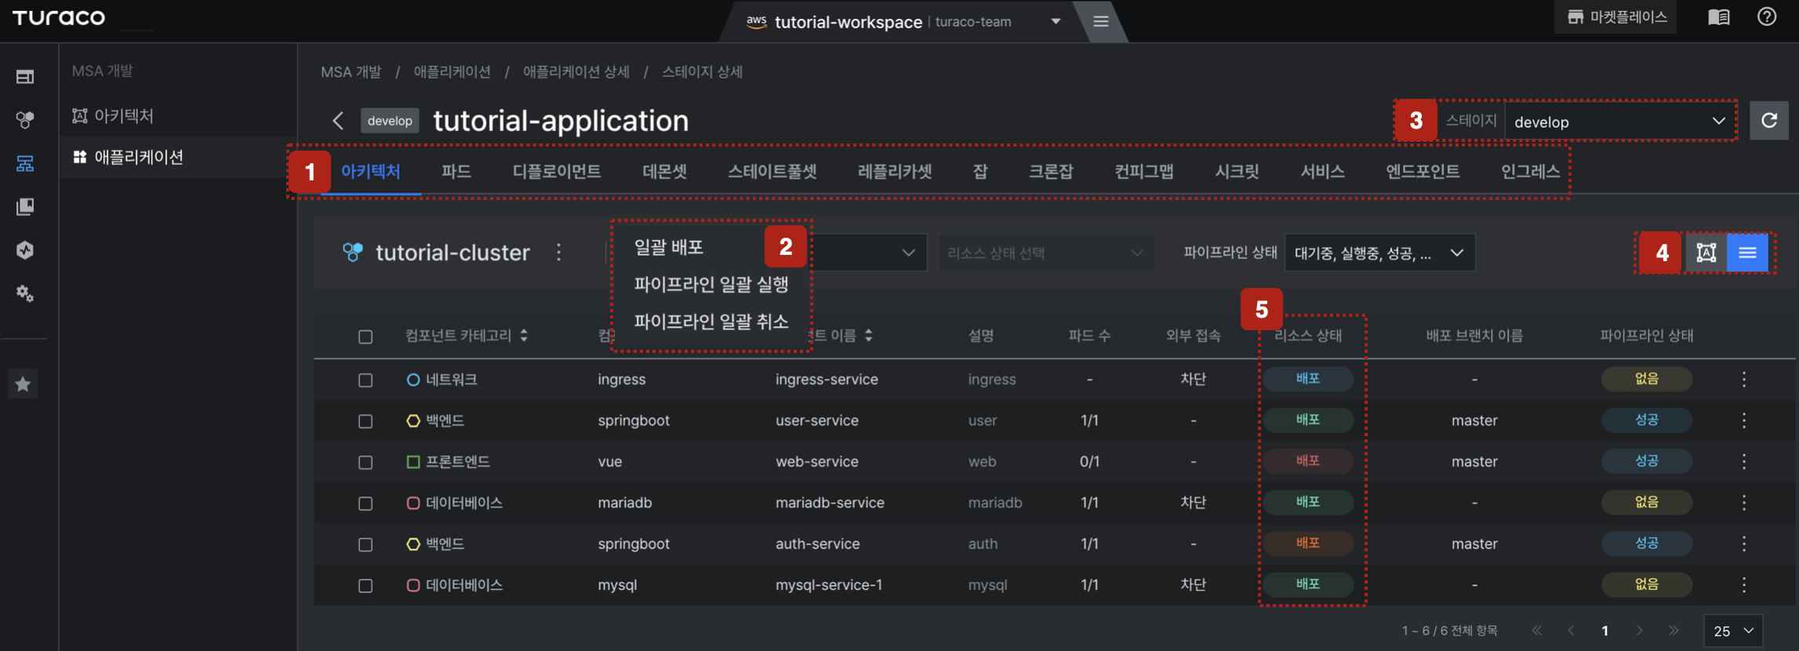Select the list view icon
The image size is (1799, 651).
point(1747,253)
